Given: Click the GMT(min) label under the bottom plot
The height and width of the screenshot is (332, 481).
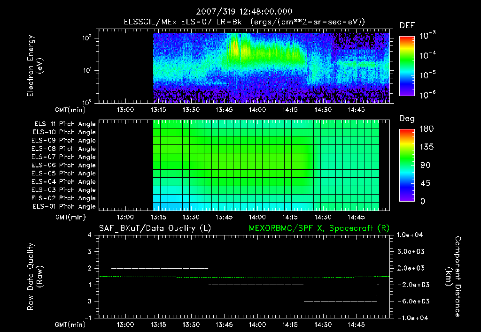Looking at the screenshot, I should 70,325.
